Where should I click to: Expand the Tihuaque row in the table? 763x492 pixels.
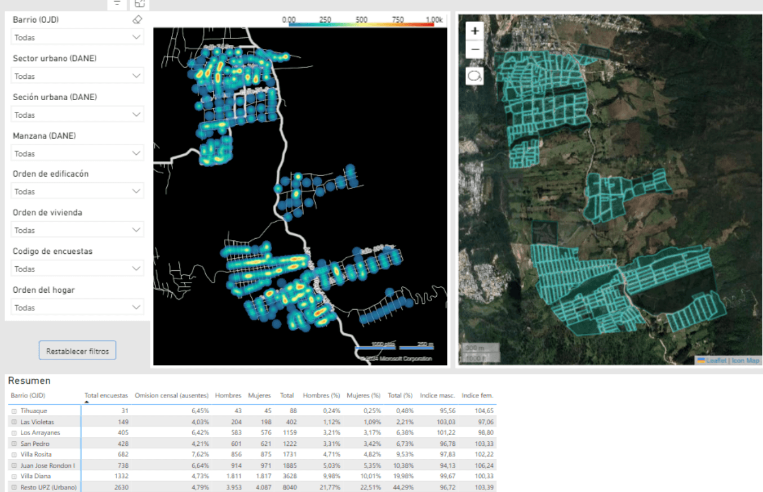(14, 411)
